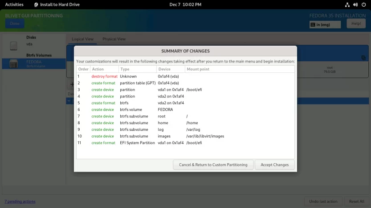
Task: Open the Activities overview
Action: click(x=14, y=4)
